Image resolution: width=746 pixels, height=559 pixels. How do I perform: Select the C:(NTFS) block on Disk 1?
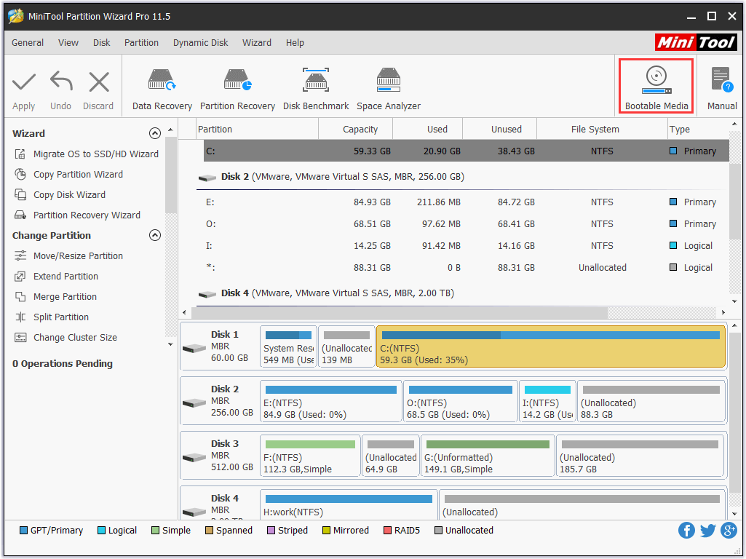550,346
